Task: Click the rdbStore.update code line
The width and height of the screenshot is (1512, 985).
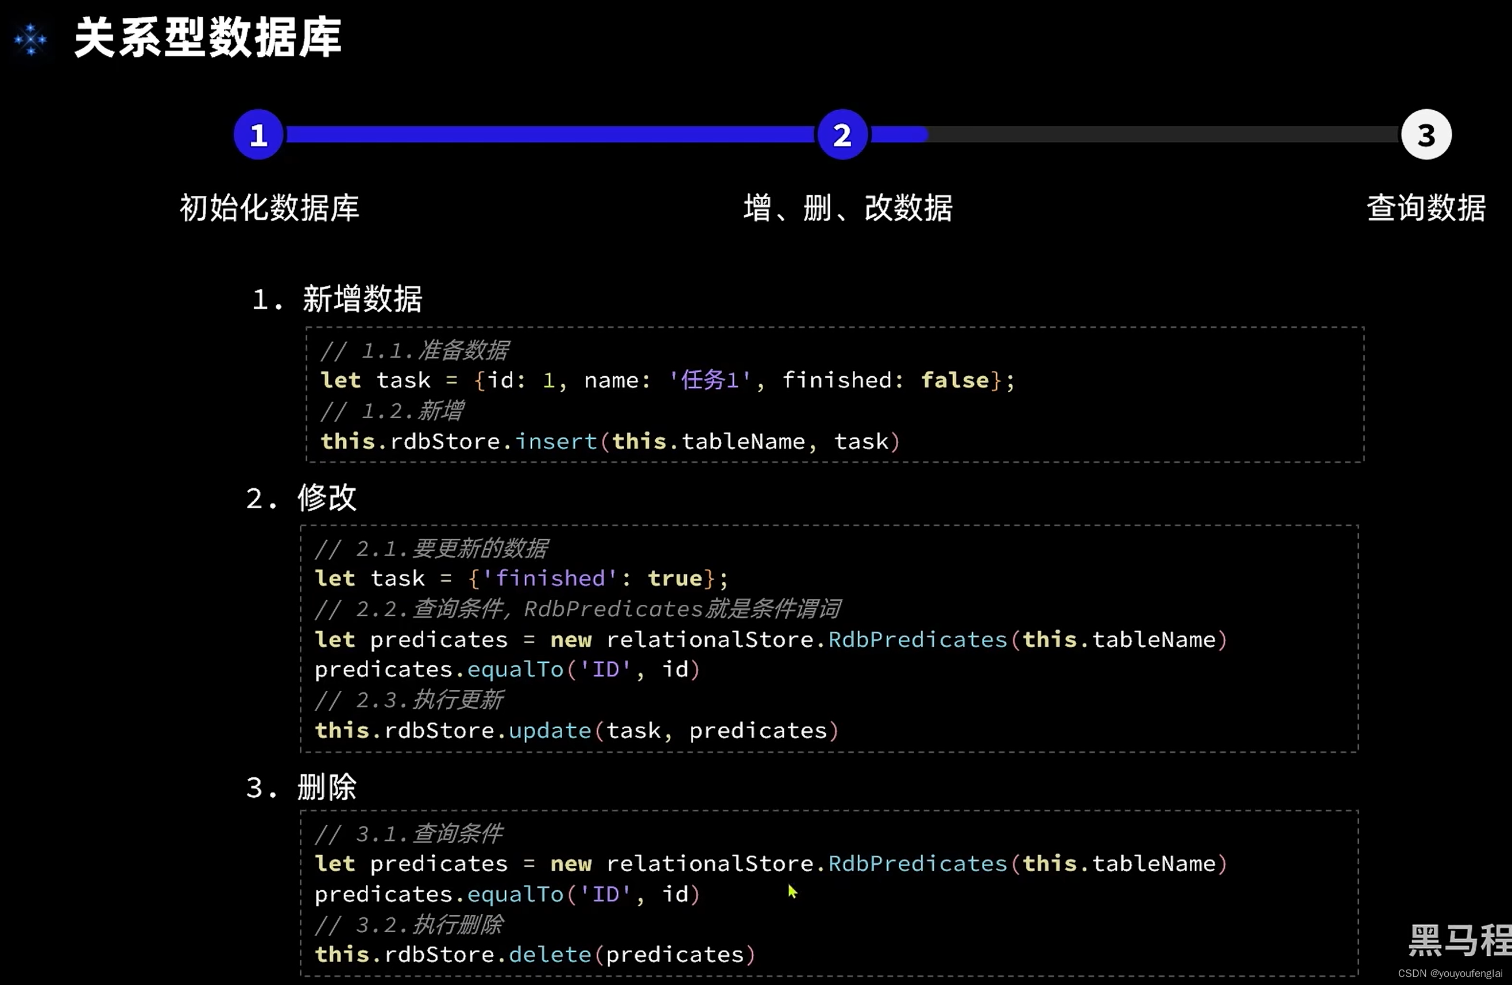Action: click(577, 731)
